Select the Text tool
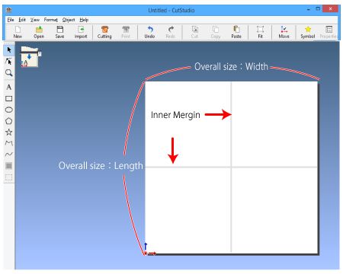The width and height of the screenshot is (343, 274). tap(9, 88)
